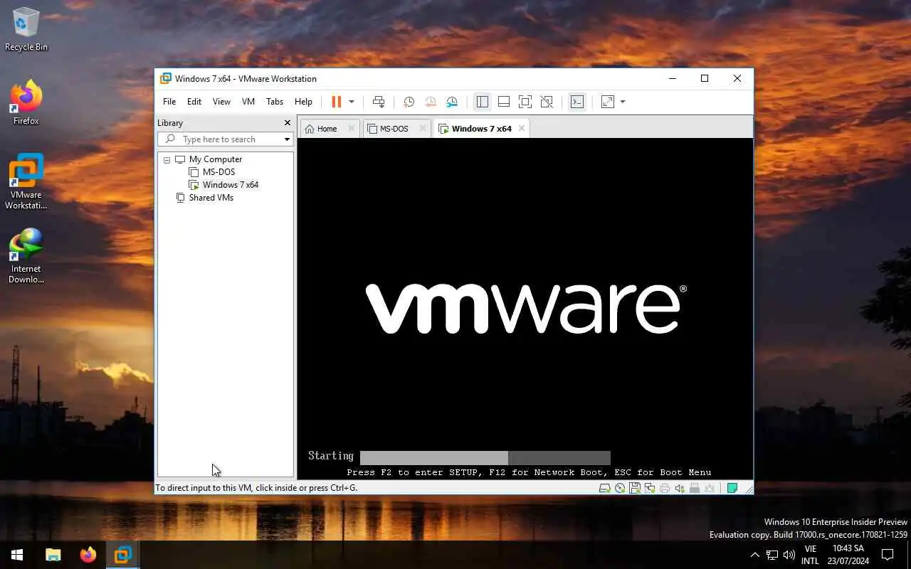This screenshot has height=569, width=911.
Task: Click the orange Suspend/Pause VM button
Action: pos(337,102)
